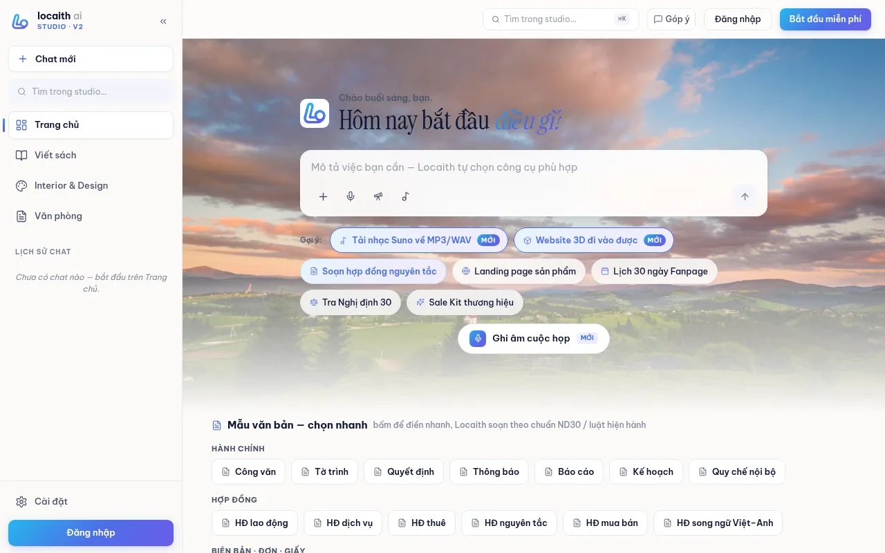This screenshot has width=885, height=553.
Task: Select the Báo cáo template
Action: [569, 471]
